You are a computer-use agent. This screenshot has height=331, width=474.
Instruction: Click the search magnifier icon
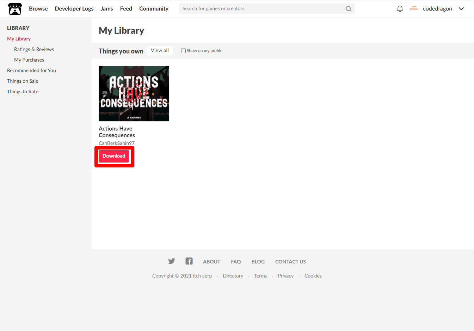pos(349,9)
